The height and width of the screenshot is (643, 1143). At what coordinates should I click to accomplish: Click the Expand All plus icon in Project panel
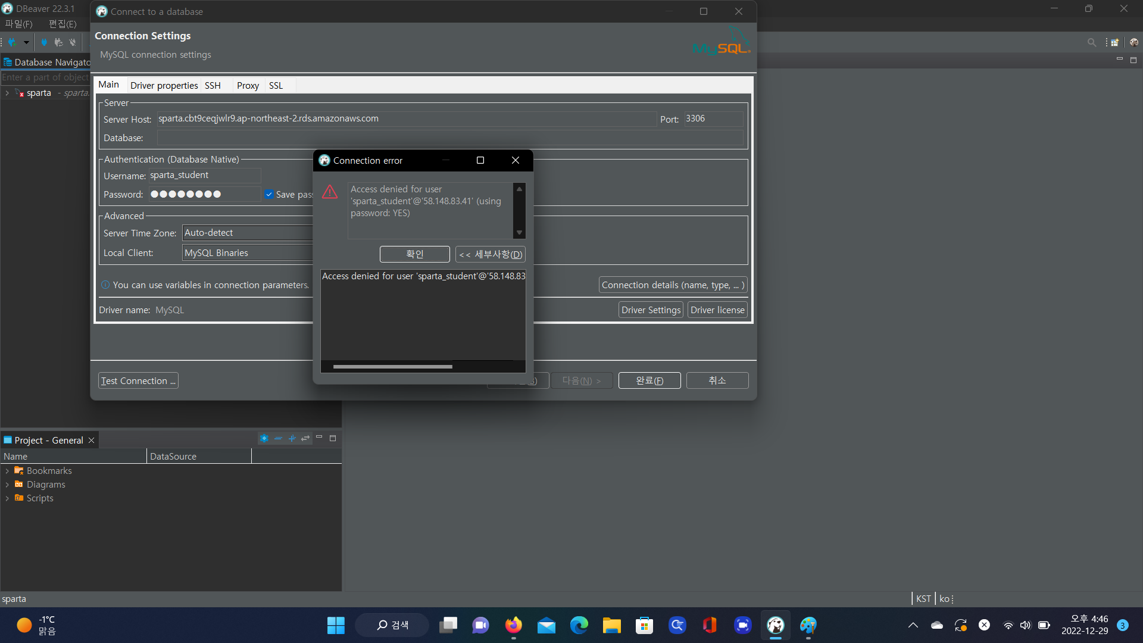(x=292, y=439)
